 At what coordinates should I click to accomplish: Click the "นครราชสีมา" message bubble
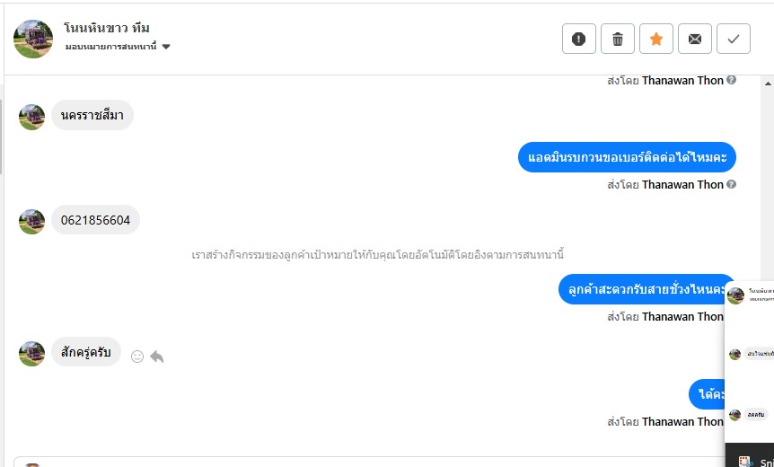[92, 115]
